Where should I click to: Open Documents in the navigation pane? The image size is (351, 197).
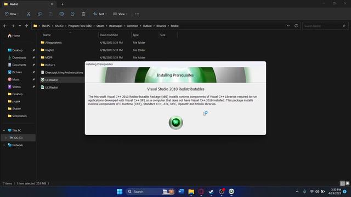point(17,65)
